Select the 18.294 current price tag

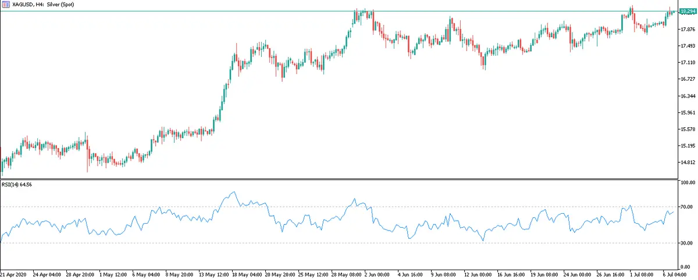[x=687, y=12]
